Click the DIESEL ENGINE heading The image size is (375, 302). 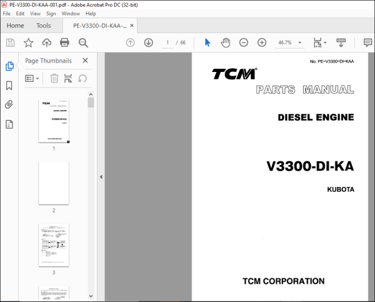coord(316,118)
